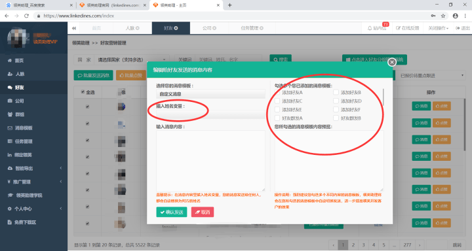Open the 自定义消息 template dropdown
The image size is (472, 251).
210,94
